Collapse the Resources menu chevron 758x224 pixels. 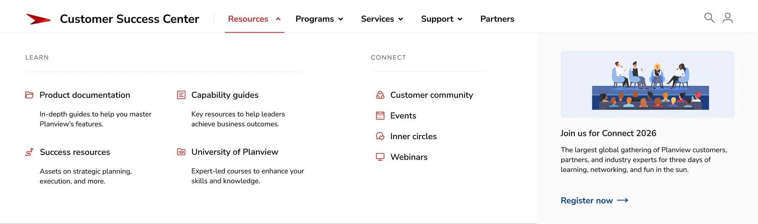point(278,19)
